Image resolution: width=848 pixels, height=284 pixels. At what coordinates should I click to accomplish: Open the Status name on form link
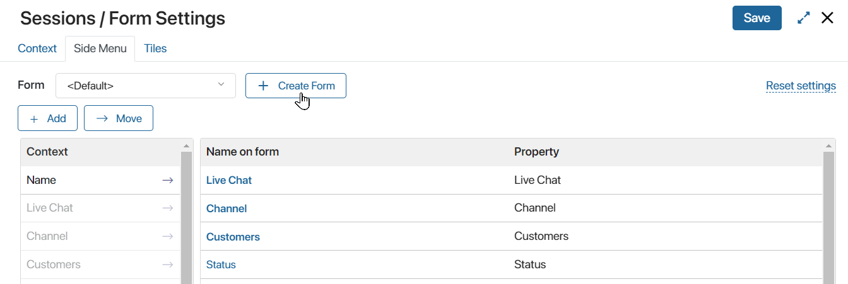221,264
